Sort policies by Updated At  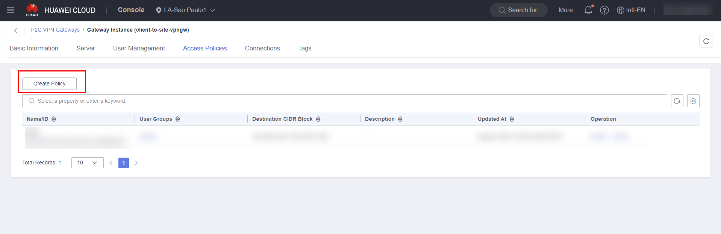click(512, 119)
